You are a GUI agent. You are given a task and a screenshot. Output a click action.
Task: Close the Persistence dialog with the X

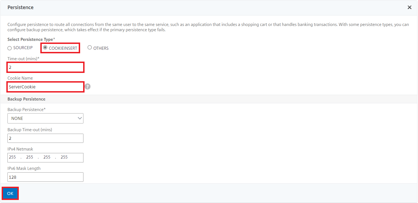[x=409, y=7]
